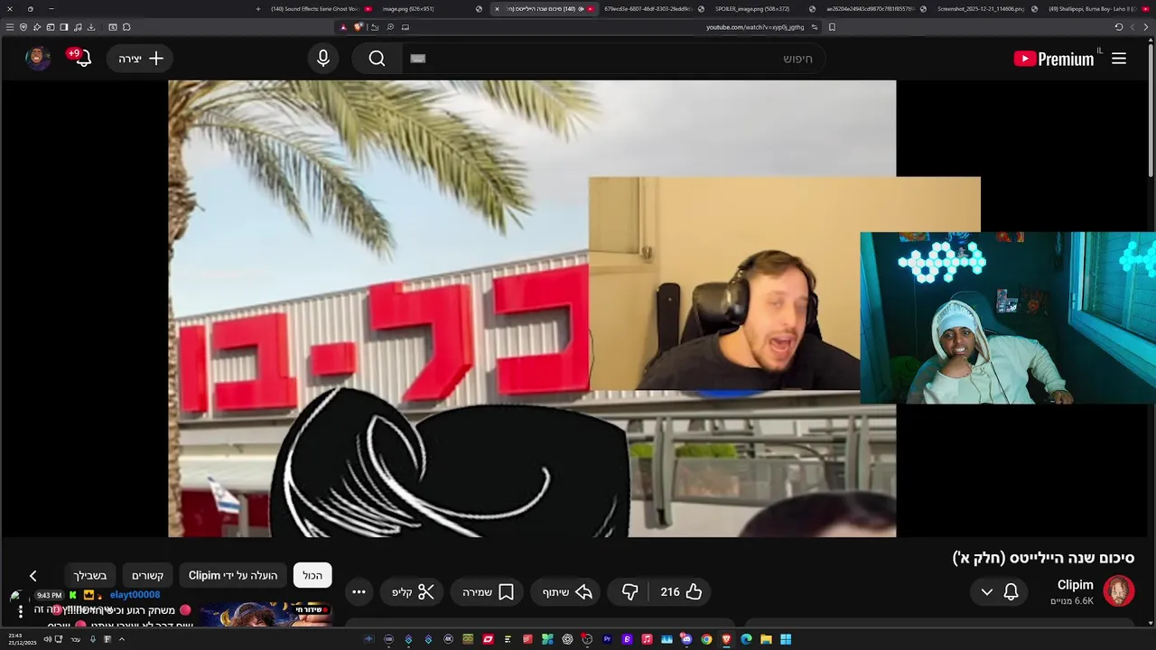Viewport: 1156px width, 650px height.
Task: Open Windows Start button on taskbar
Action: (x=786, y=639)
